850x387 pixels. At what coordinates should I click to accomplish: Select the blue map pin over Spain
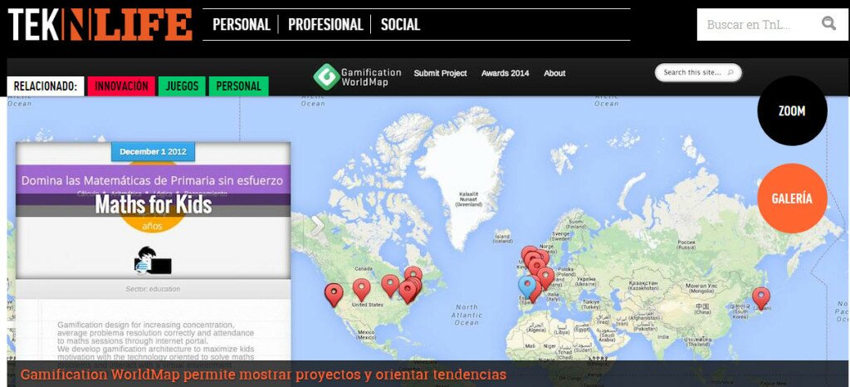(x=526, y=286)
